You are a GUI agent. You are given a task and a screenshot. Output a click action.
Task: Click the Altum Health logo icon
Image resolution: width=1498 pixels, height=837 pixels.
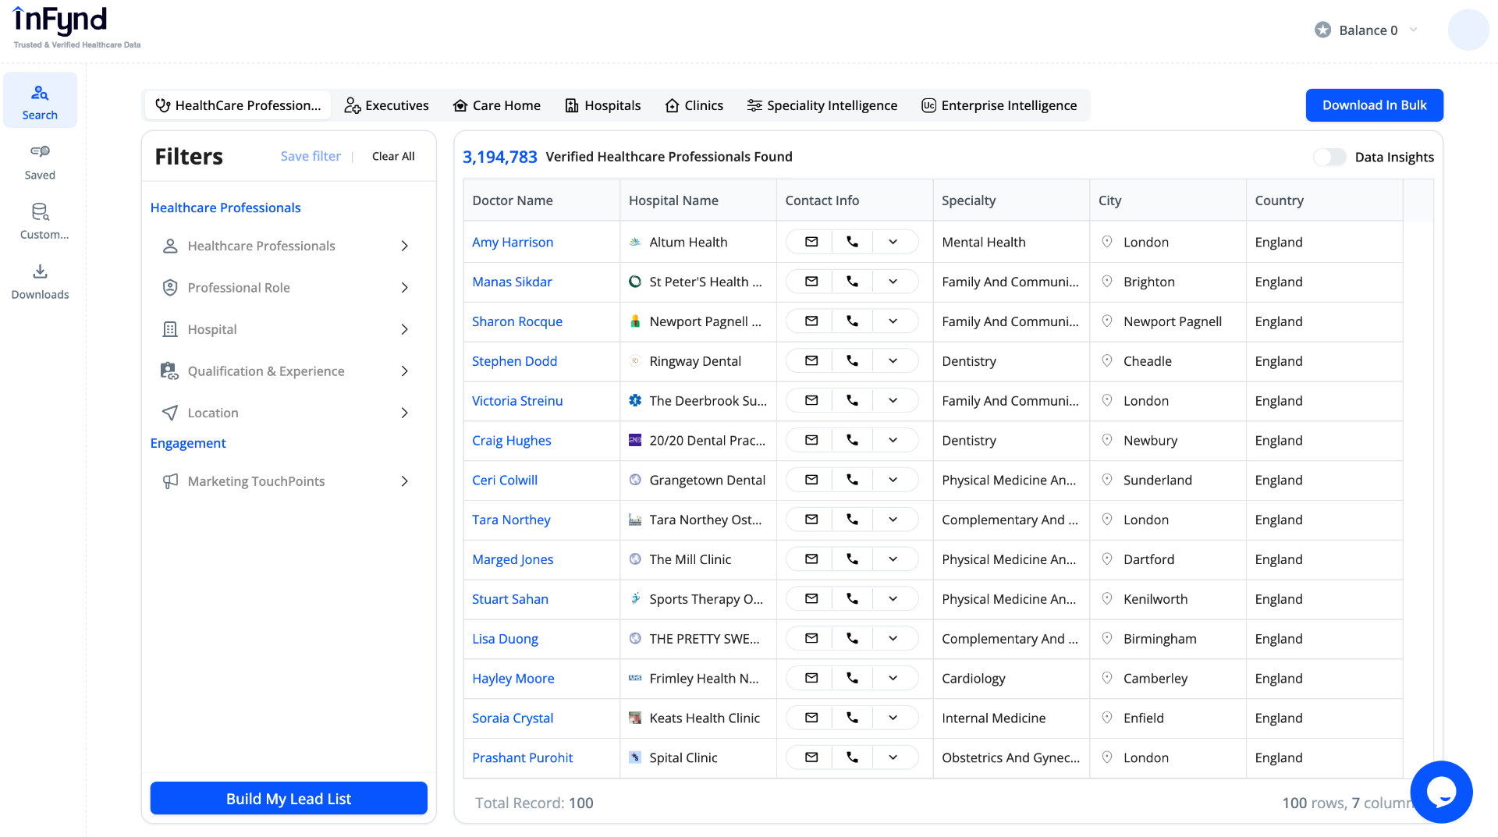click(635, 242)
